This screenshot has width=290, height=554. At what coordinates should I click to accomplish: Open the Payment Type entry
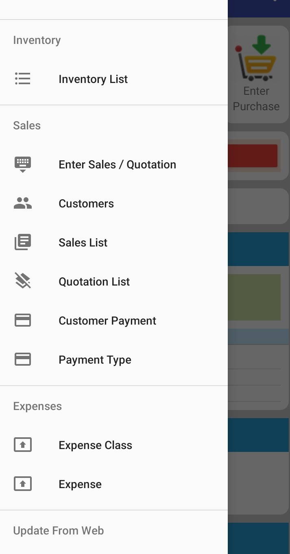[114, 360]
